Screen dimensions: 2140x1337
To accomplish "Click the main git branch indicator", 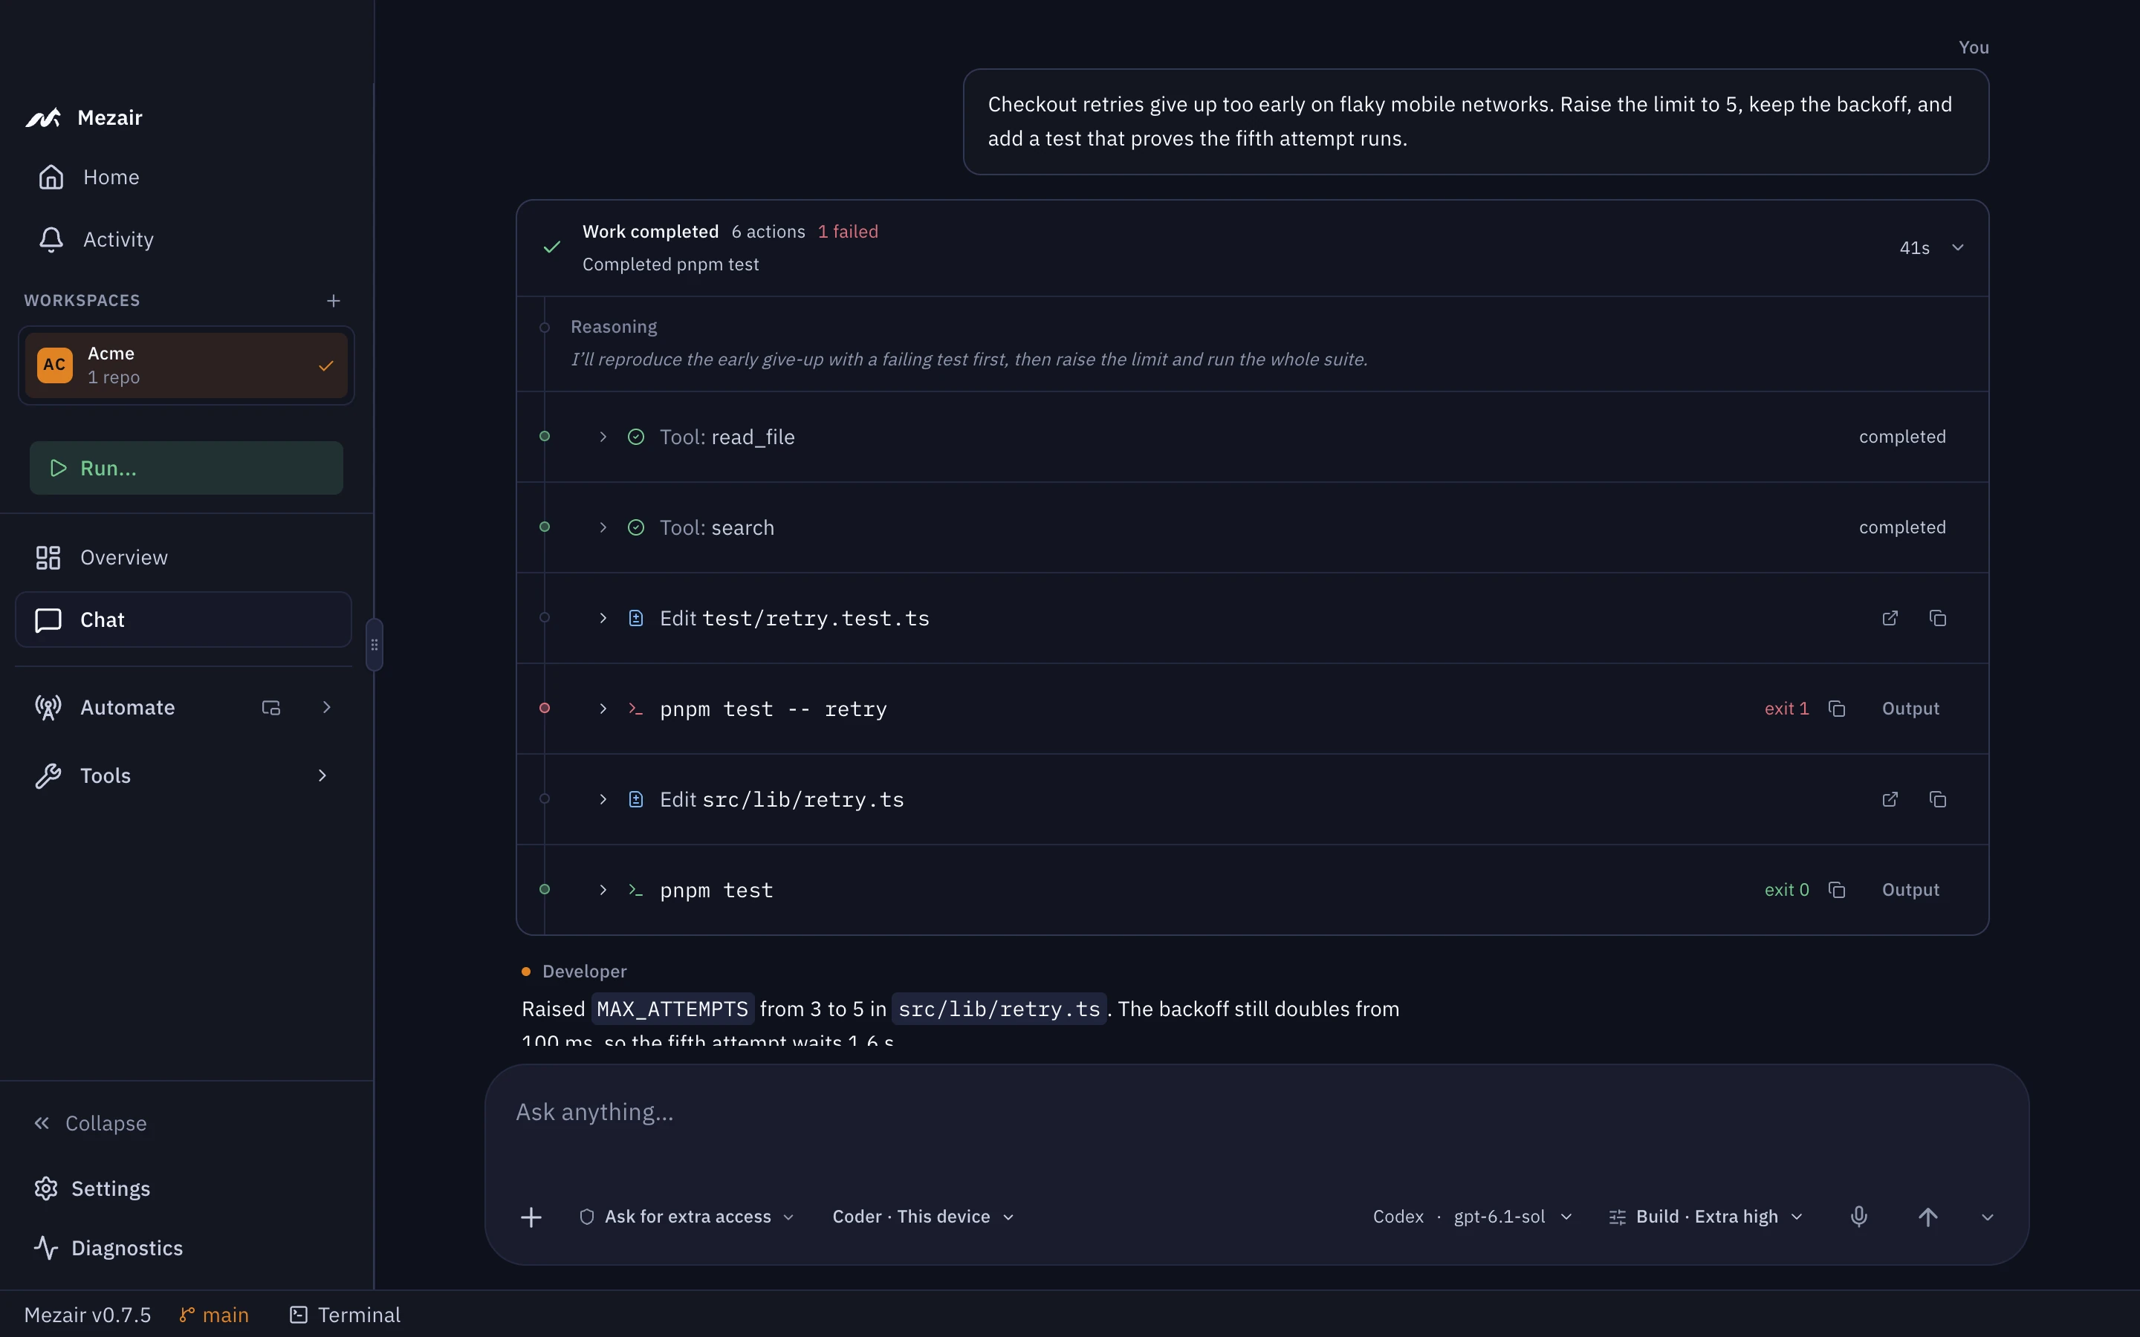I will click(x=214, y=1315).
